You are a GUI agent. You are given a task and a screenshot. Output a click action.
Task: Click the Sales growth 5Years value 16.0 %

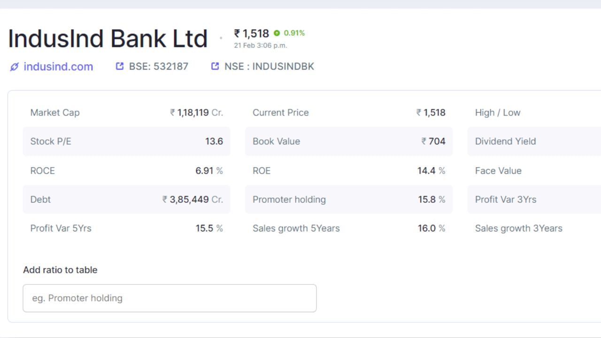click(x=431, y=229)
